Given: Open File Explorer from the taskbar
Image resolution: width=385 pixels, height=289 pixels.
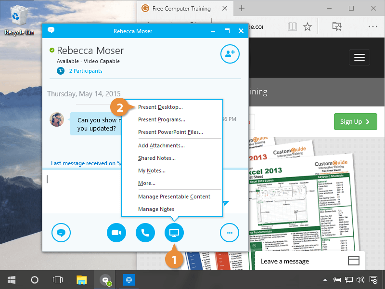Looking at the screenshot, I should 82,279.
